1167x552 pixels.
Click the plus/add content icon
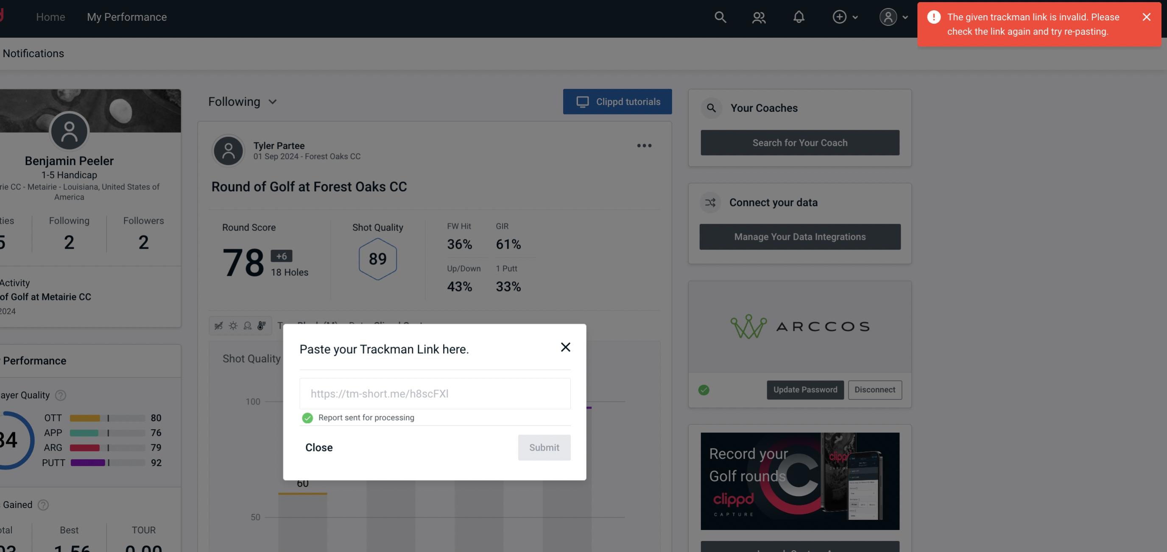point(840,17)
